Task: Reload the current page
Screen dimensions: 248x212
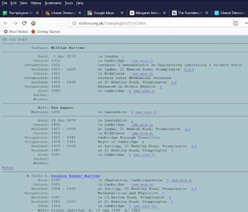Action: pos(24,23)
